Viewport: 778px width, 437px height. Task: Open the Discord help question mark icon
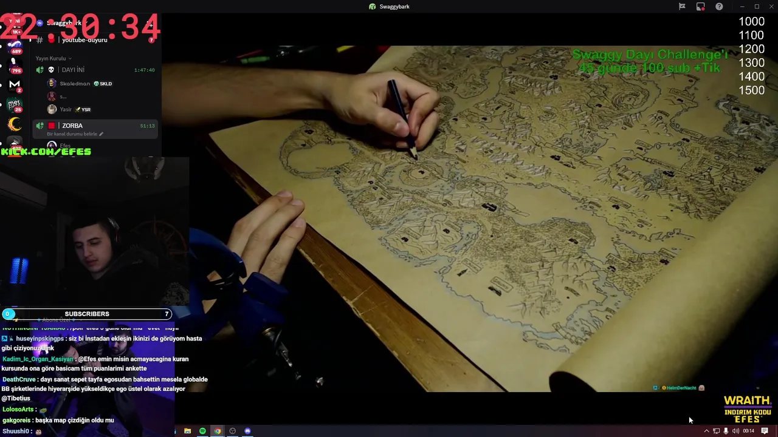coord(719,7)
